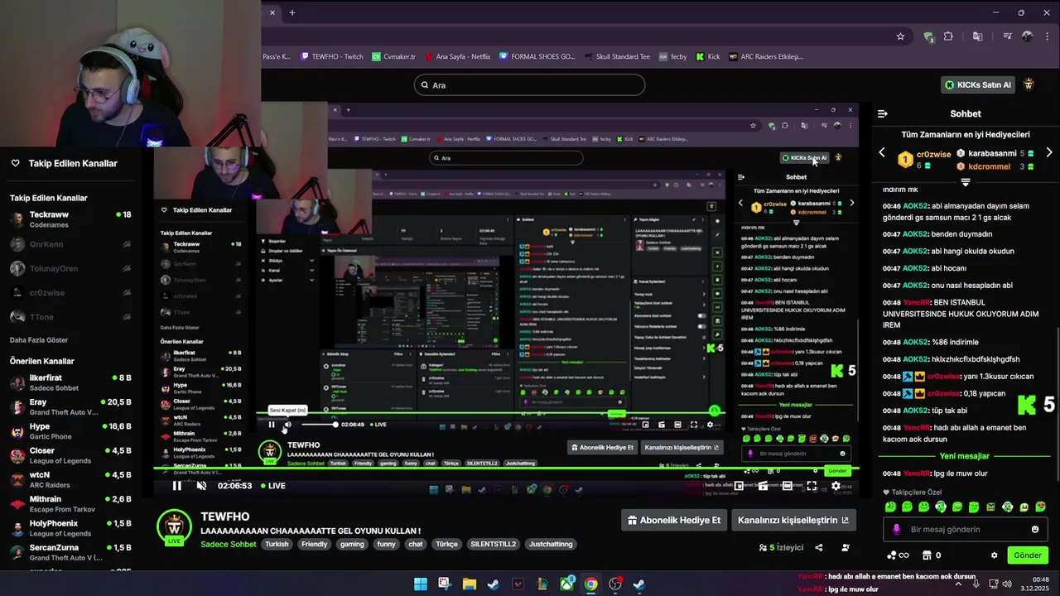The width and height of the screenshot is (1060, 596).
Task: Open Ana Sayfa - Netflix bookmark
Action: [x=458, y=56]
